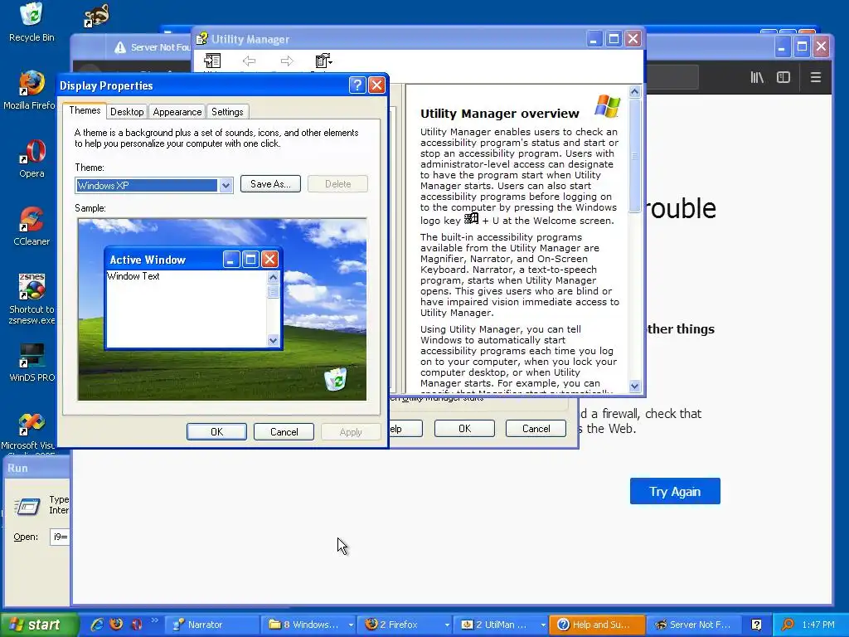Screen dimensions: 849x637
Task: Click the help pane scroll down arrow
Action: tap(634, 387)
